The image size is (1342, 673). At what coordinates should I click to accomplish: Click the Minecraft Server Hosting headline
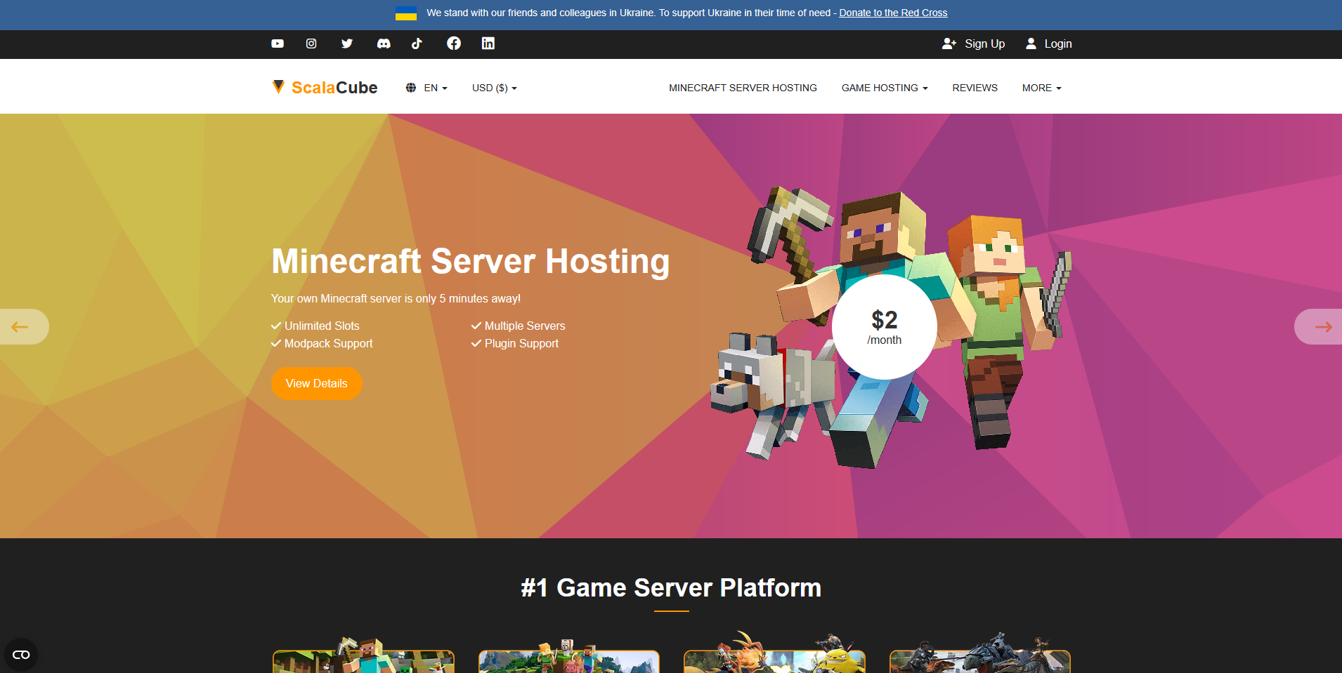(471, 261)
